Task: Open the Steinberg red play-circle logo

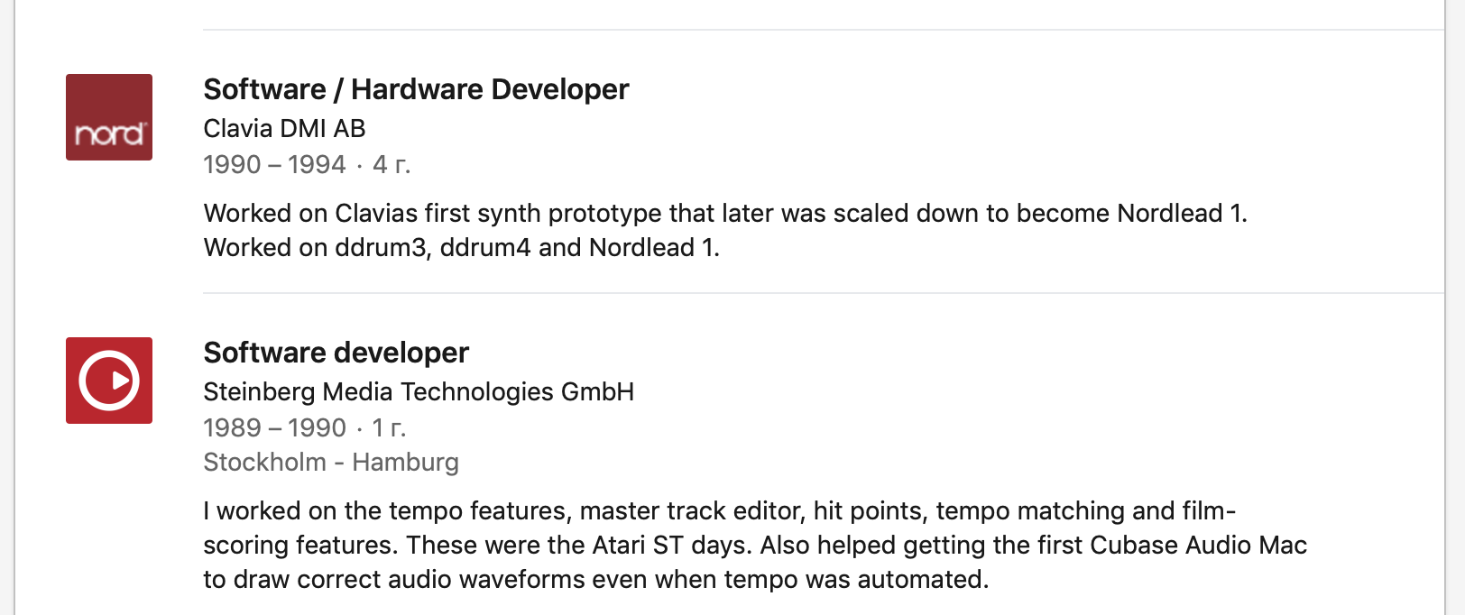Action: [x=109, y=381]
